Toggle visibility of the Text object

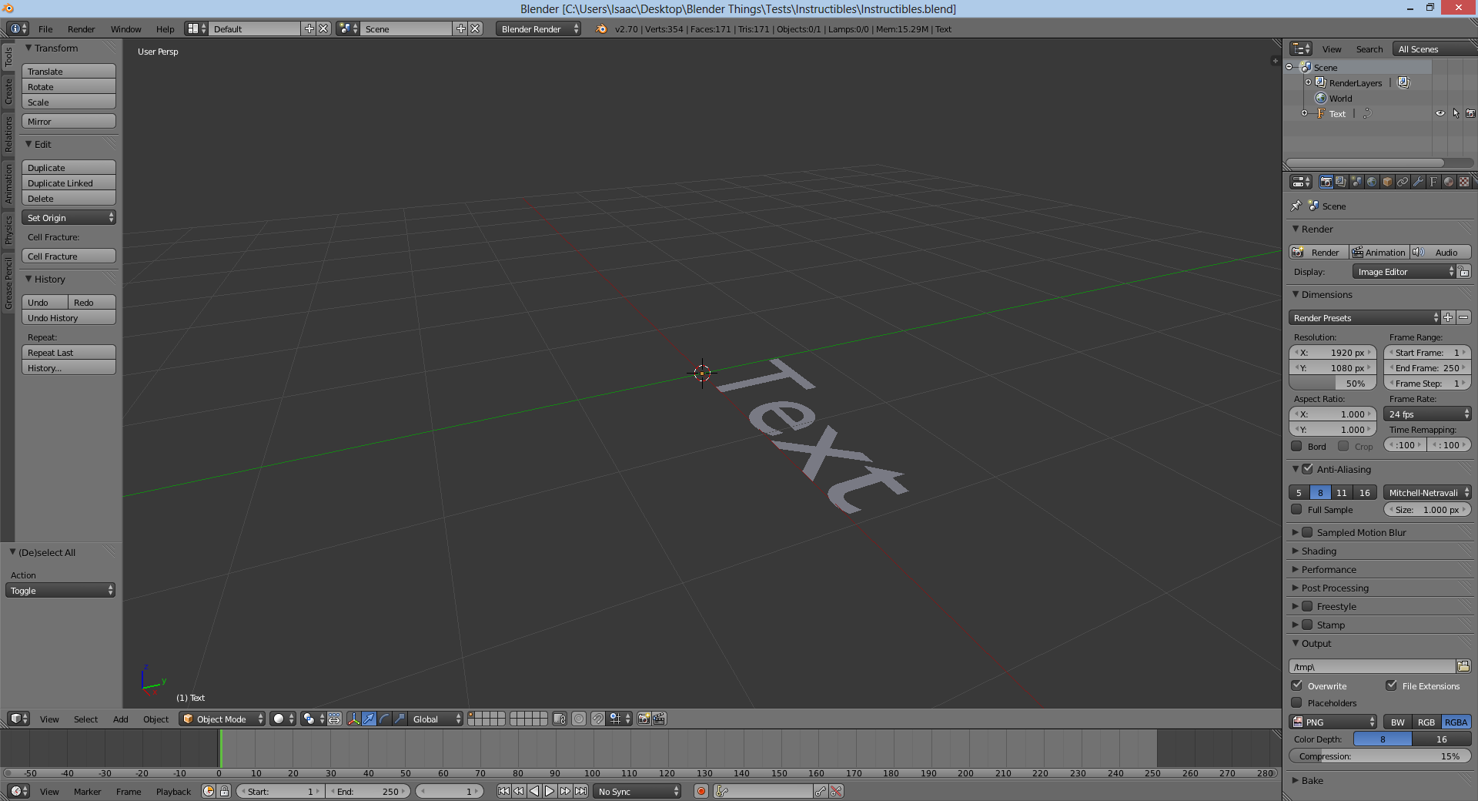pos(1440,113)
